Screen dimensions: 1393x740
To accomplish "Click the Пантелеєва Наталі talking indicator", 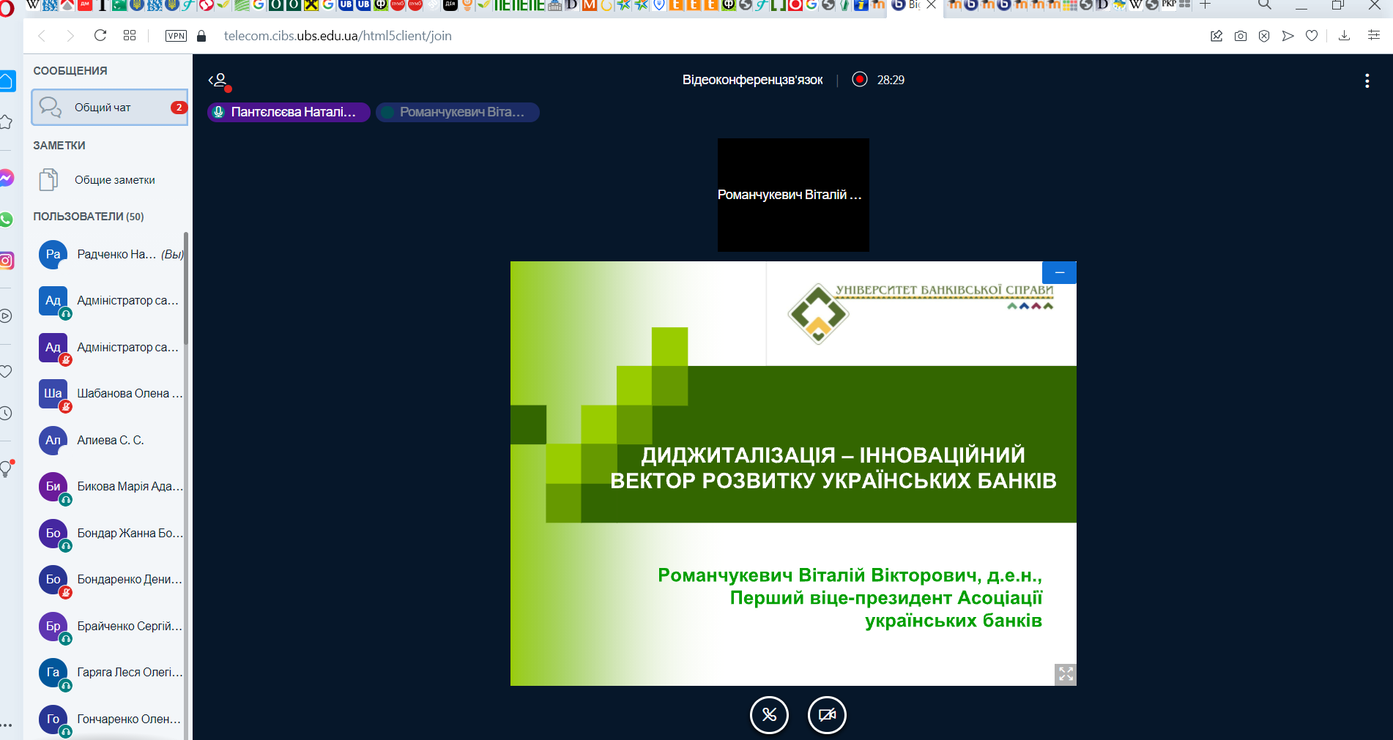I will [289, 112].
